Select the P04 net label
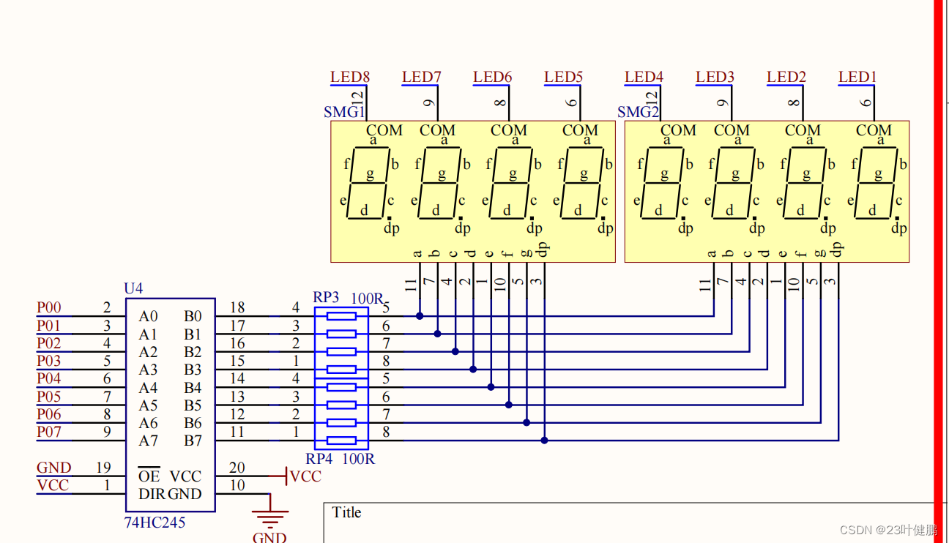The height and width of the screenshot is (543, 949). (x=49, y=378)
